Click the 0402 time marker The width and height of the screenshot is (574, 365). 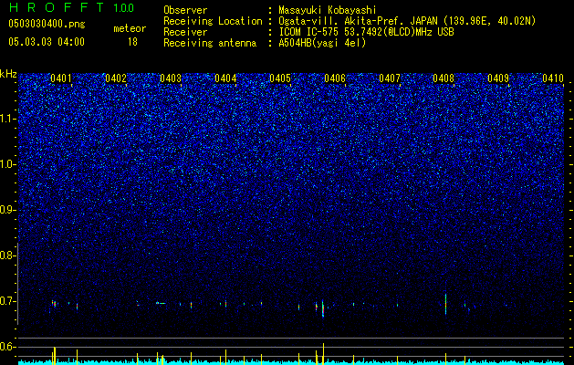(116, 78)
